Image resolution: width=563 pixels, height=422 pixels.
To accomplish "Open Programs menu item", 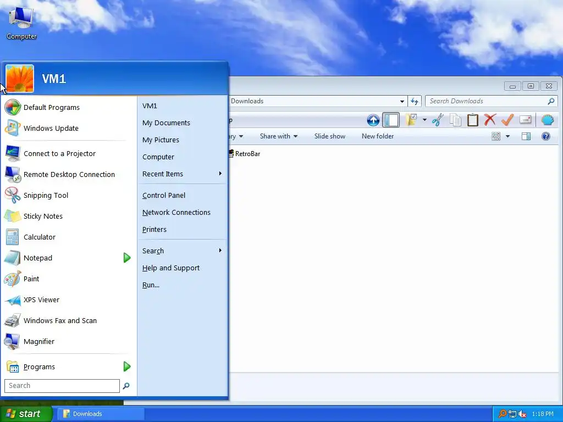I will [62, 367].
